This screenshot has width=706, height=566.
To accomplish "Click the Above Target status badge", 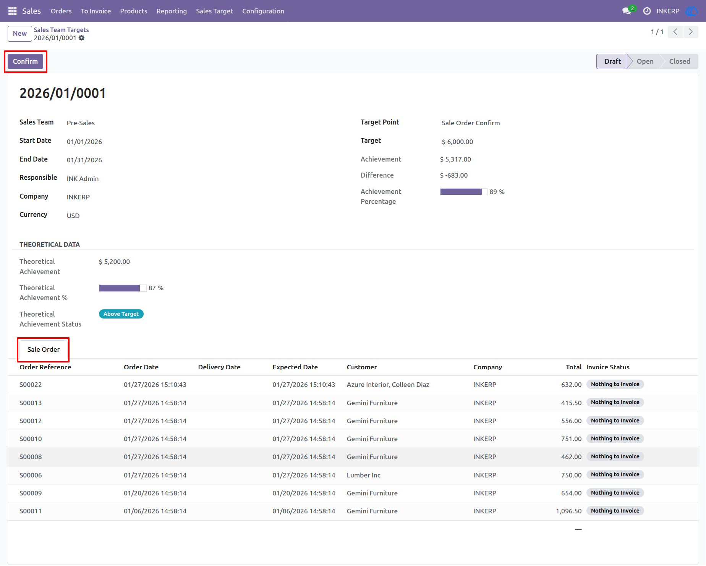I will coord(121,314).
